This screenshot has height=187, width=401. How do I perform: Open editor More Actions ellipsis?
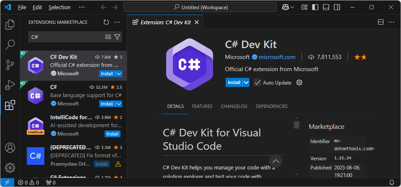point(391,23)
